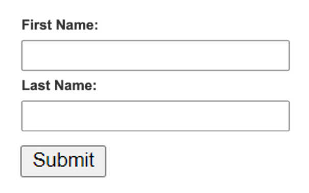Click the input box above the Last Name label
The height and width of the screenshot is (193, 309).
click(x=155, y=55)
